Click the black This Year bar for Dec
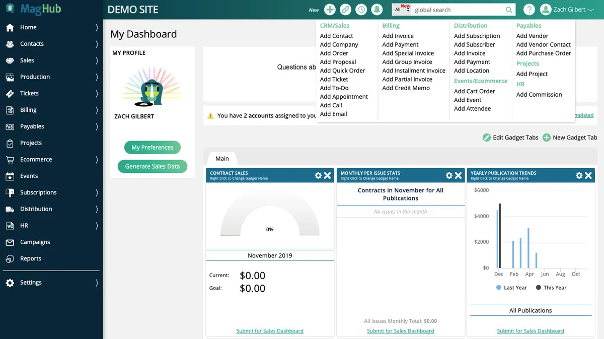Viewport: 604px width, 339px height. 500,236
